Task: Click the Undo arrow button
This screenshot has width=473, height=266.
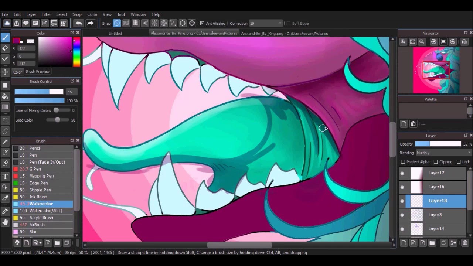Action: tap(79, 23)
